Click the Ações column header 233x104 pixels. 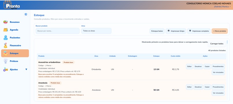pos(205,56)
